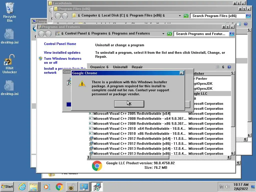
Task: Open the Organize dropdown menu
Action: click(99, 67)
